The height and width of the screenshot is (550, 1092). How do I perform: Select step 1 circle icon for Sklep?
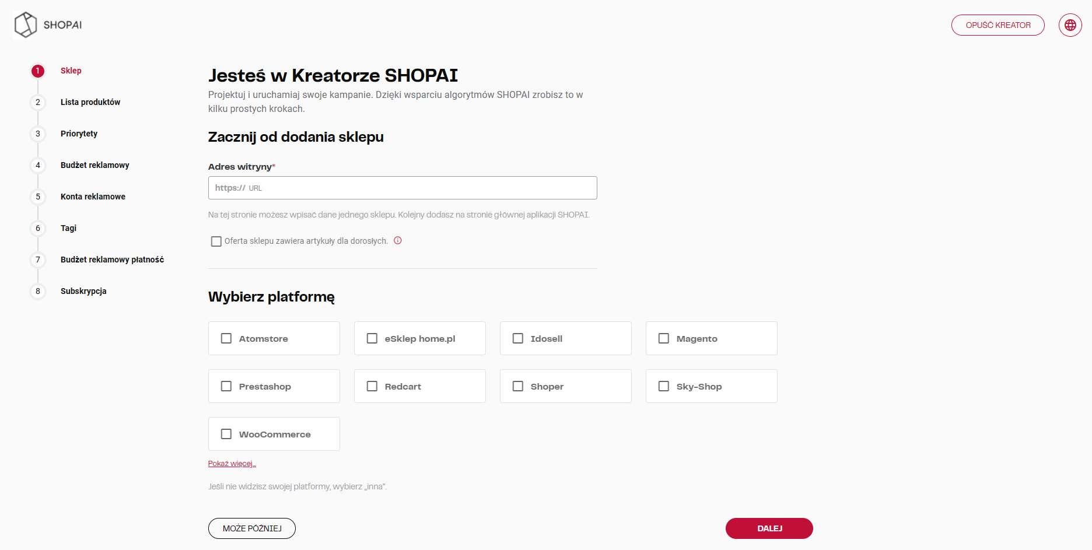(38, 71)
